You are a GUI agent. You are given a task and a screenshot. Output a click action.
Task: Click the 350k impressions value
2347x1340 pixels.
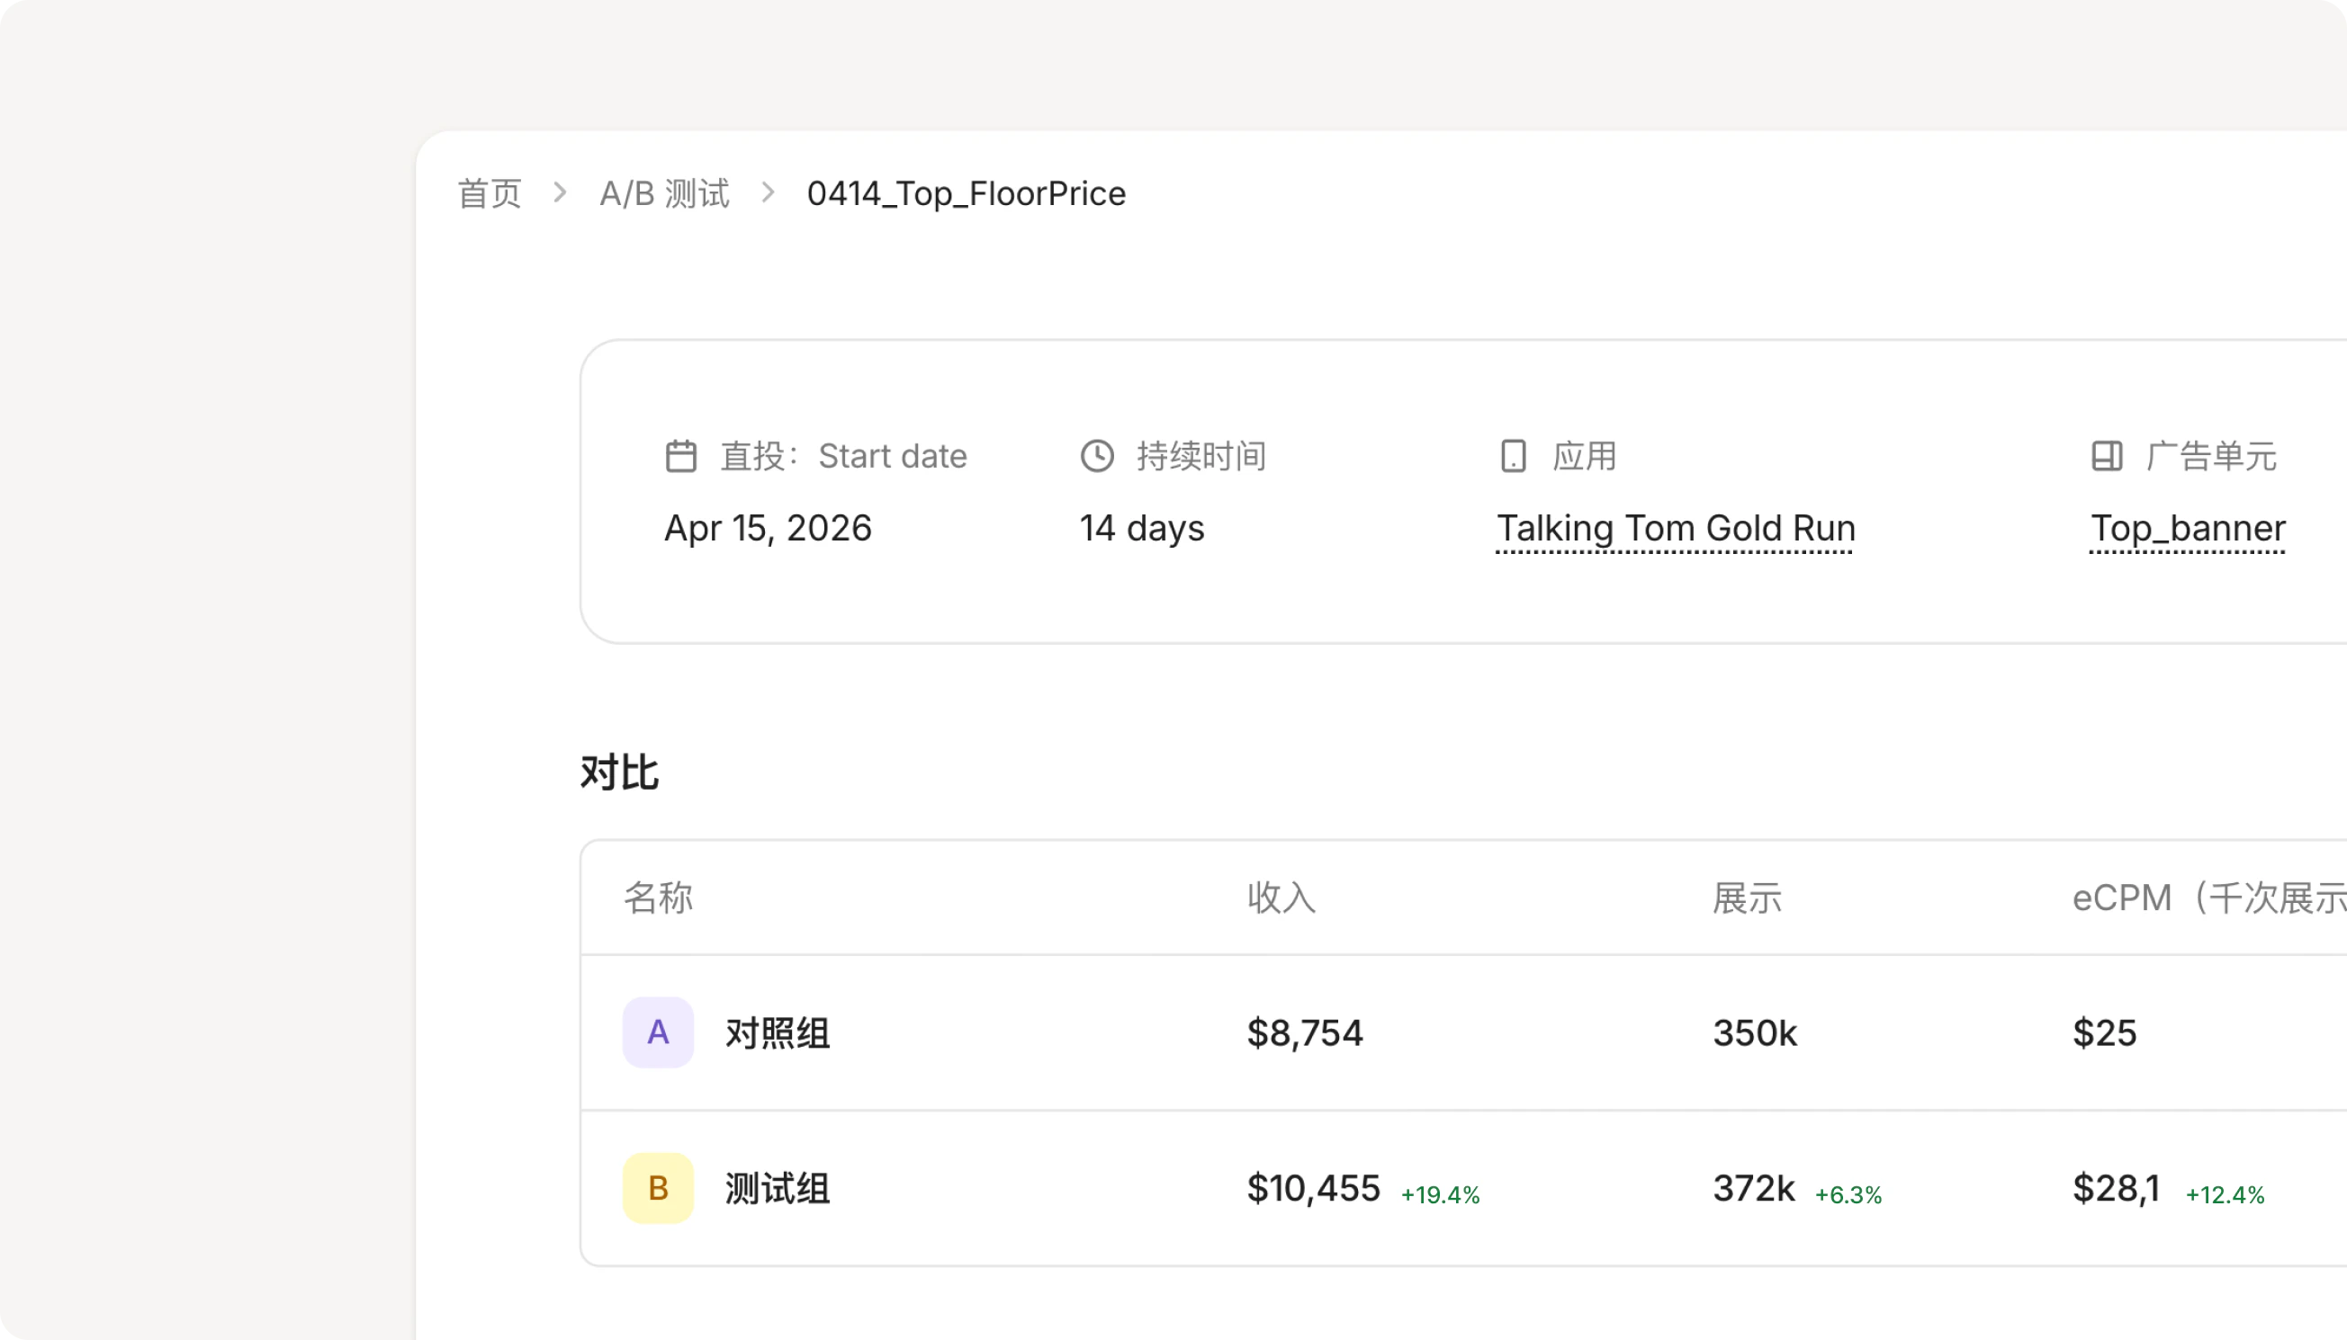tap(1755, 1032)
